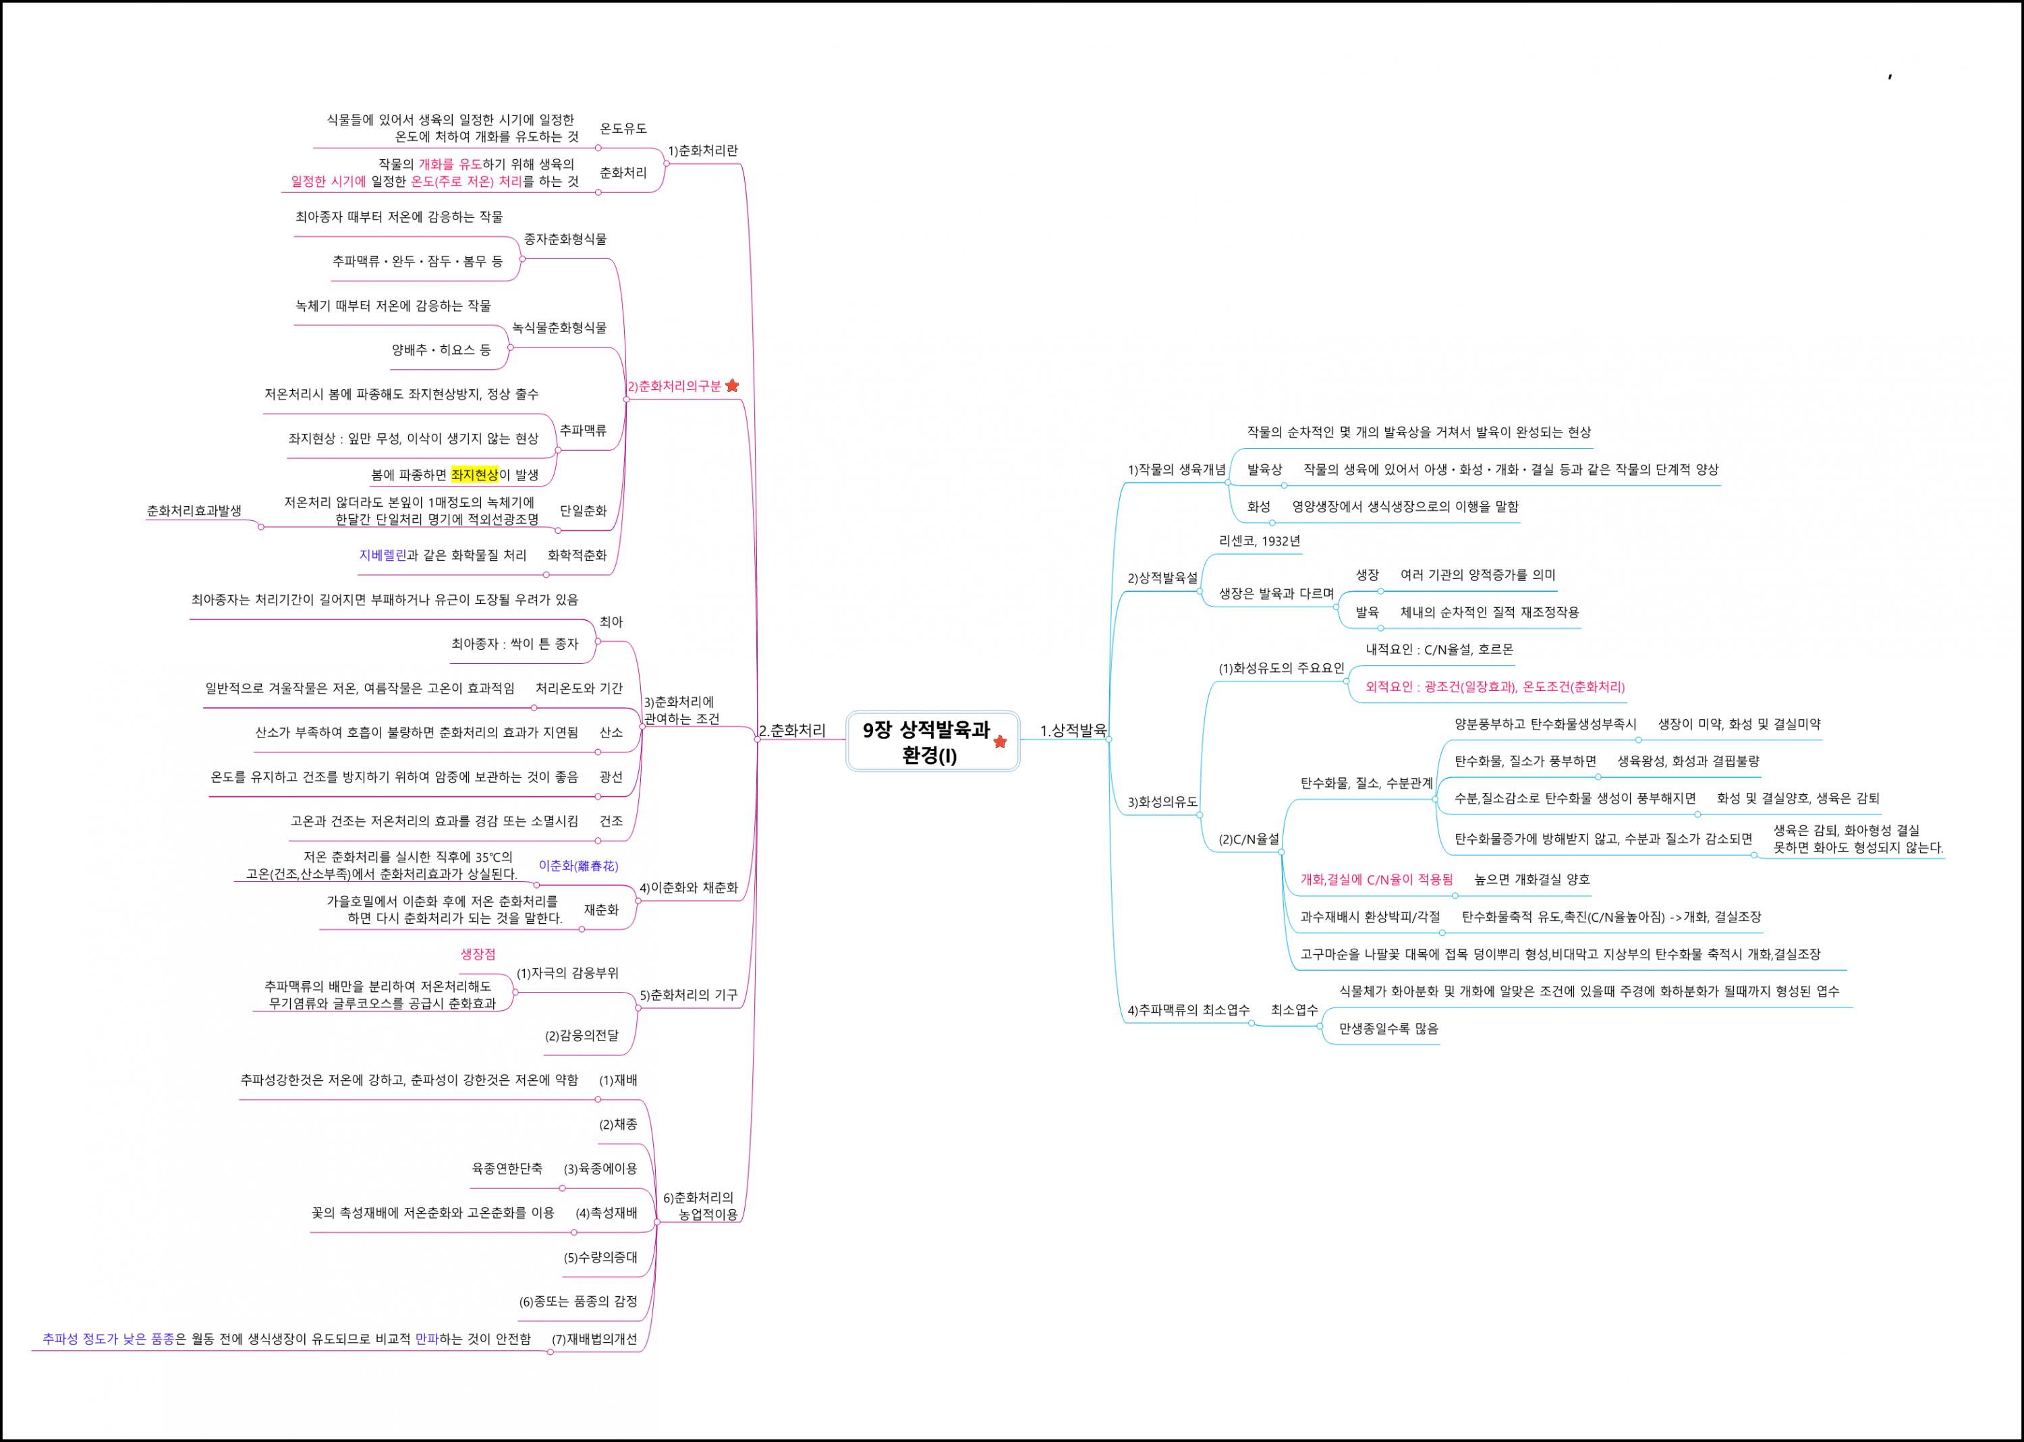Click the yellow highlighted 좌지현상 text
Viewport: 2024px width, 1442px height.
click(x=475, y=474)
